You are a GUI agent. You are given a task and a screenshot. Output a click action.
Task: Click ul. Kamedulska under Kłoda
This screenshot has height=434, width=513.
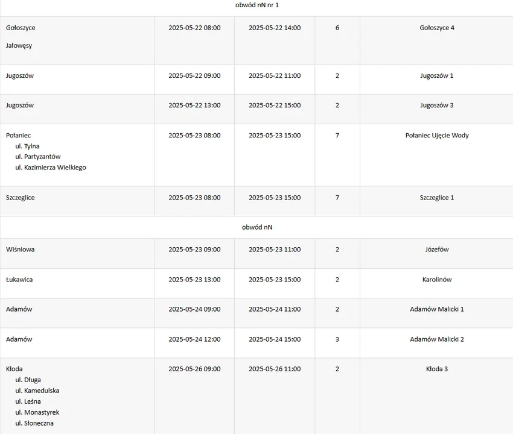coord(37,391)
